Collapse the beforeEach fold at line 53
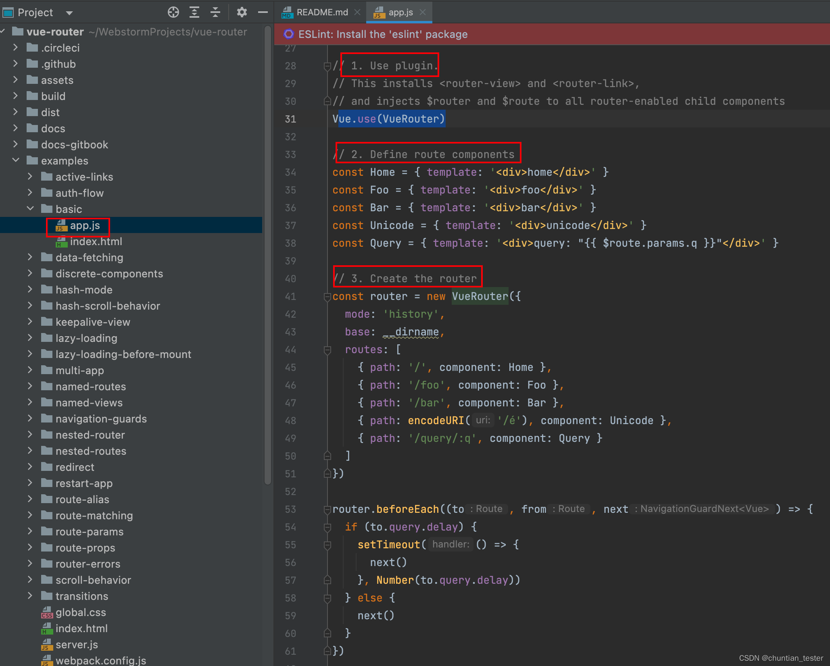Viewport: 830px width, 666px height. [327, 509]
